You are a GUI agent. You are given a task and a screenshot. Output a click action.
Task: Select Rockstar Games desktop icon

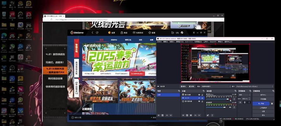pos(20,79)
